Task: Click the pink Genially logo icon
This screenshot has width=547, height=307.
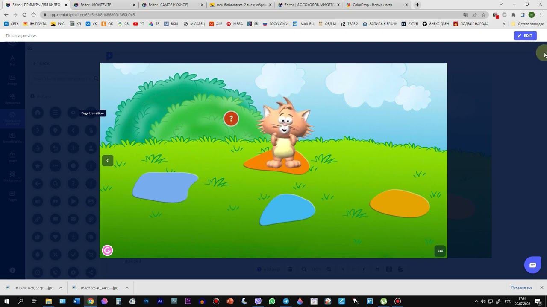Action: (107, 250)
